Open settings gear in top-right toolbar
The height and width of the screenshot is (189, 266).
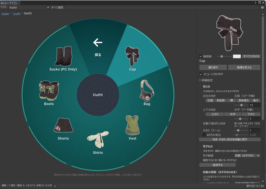point(262,8)
